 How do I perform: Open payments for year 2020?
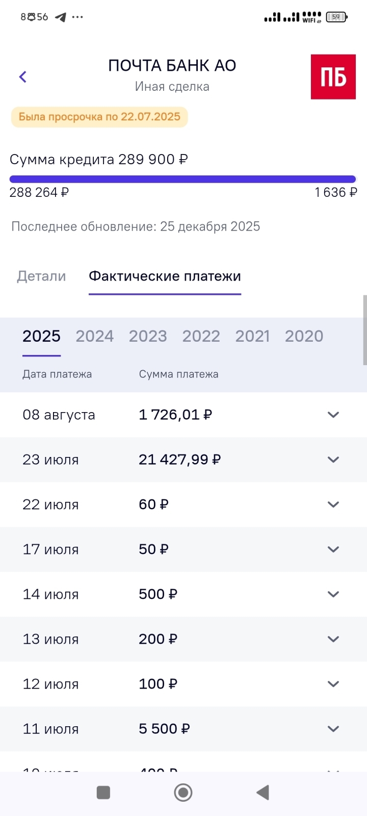[x=304, y=337]
